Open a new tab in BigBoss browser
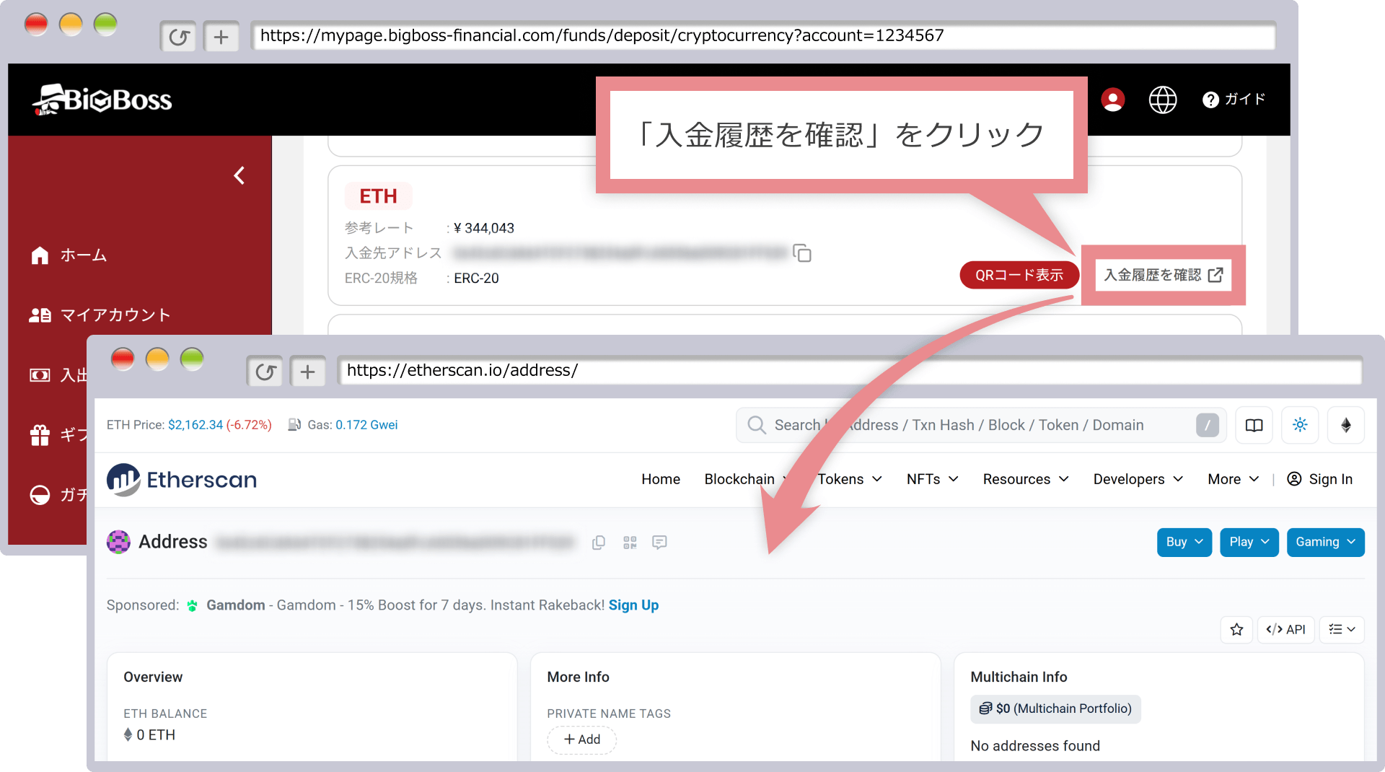Viewport: 1385px width, 772px height. pos(221,36)
